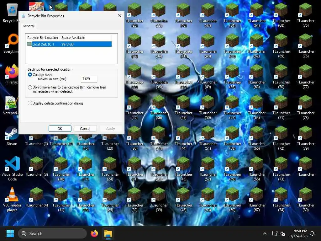
Task: Select TLauncher (45) desktop icon
Action: (x=183, y=169)
